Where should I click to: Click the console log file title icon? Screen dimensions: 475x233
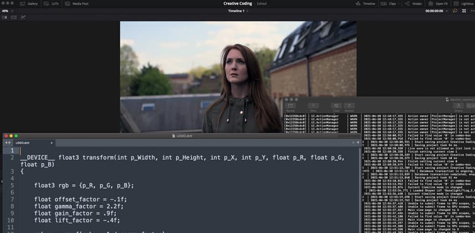point(447,99)
